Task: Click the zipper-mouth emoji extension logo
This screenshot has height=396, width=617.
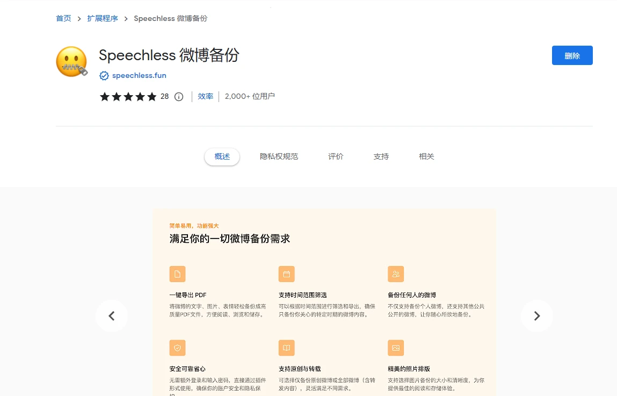Action: tap(71, 61)
